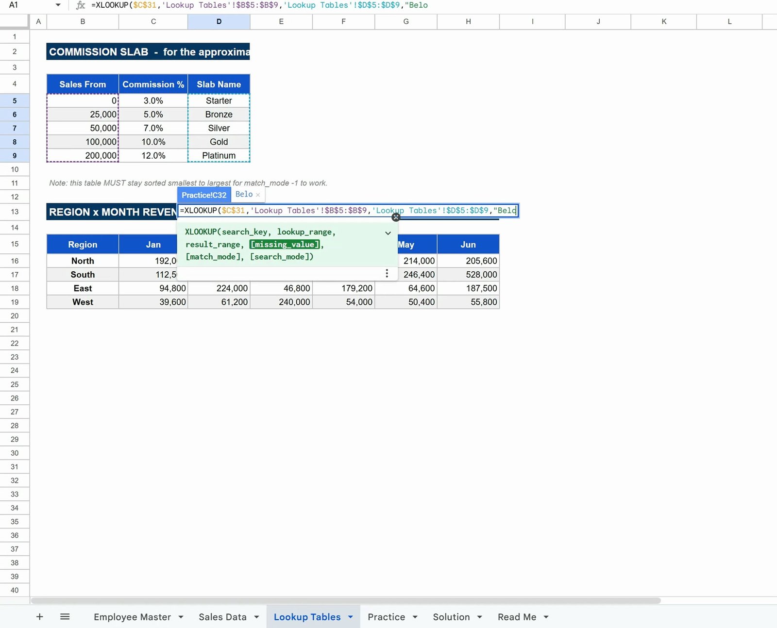The width and height of the screenshot is (777, 628).
Task: Click the fx function icon
Action: click(x=81, y=5)
